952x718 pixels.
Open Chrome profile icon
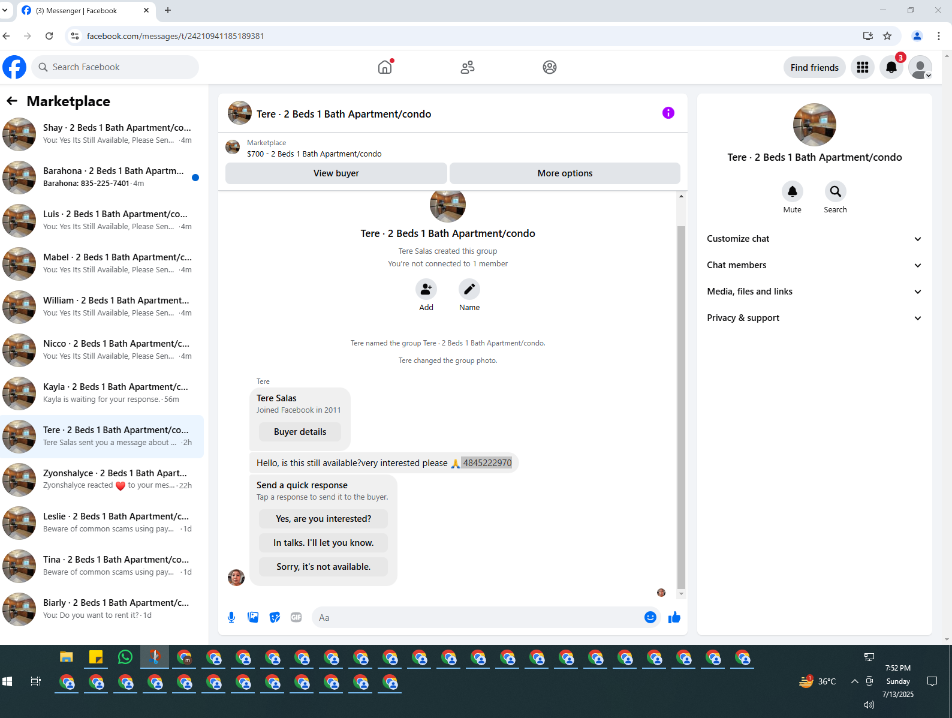917,36
